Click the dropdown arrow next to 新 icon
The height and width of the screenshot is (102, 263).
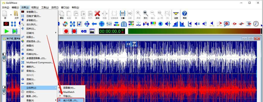[11, 15]
